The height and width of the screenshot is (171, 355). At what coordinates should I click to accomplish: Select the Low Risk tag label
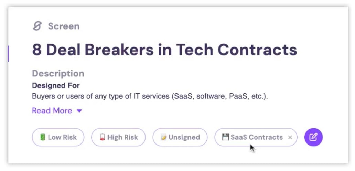pyautogui.click(x=62, y=137)
